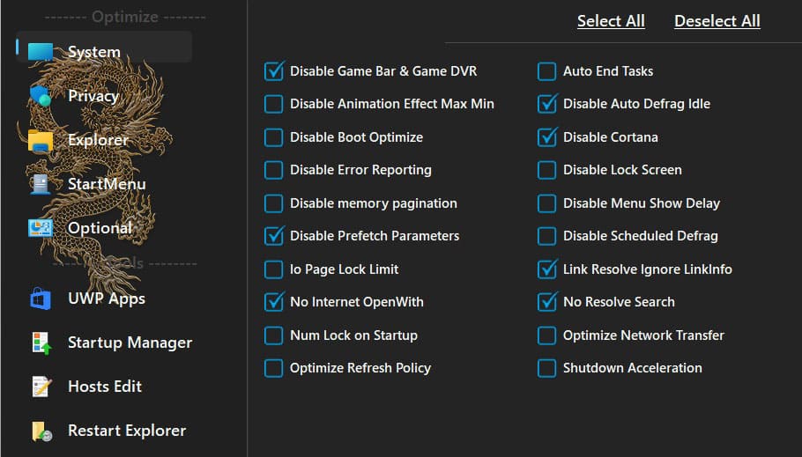Open the UWP Apps tool
This screenshot has height=457, width=802.
point(107,298)
